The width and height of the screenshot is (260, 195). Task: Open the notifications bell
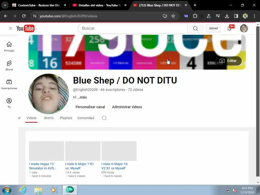tap(230, 28)
